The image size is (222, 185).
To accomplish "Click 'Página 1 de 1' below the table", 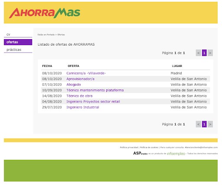I will (173, 124).
